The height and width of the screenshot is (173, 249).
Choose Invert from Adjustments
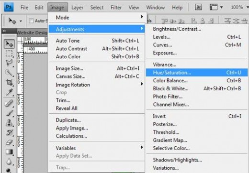coord(197,116)
